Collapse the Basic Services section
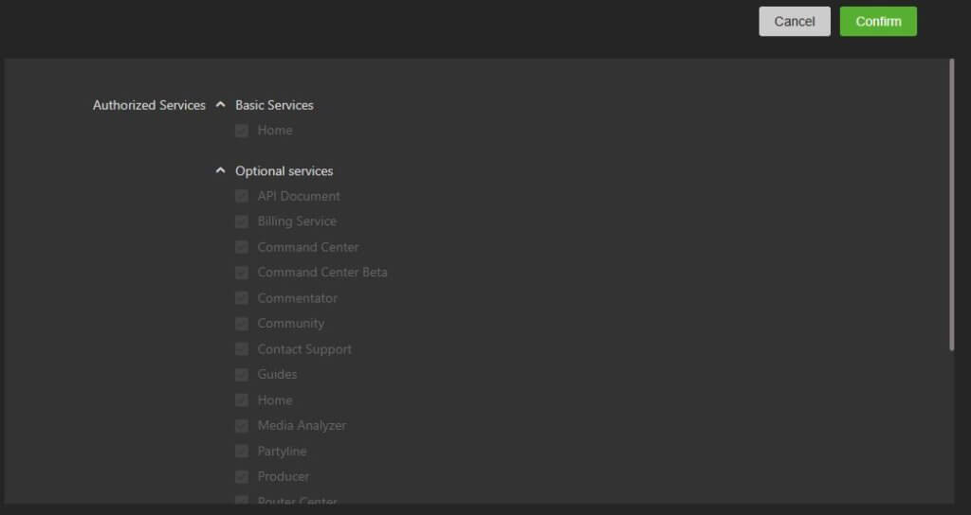Viewport: 971px width, 515px height. tap(221, 105)
